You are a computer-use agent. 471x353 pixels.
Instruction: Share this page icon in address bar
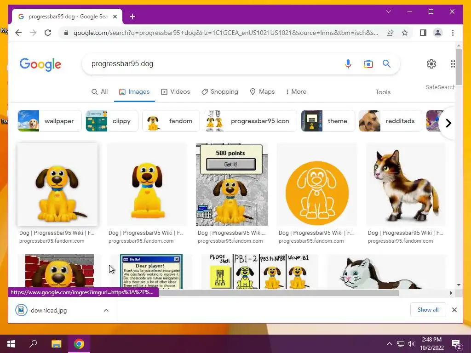[x=390, y=33]
